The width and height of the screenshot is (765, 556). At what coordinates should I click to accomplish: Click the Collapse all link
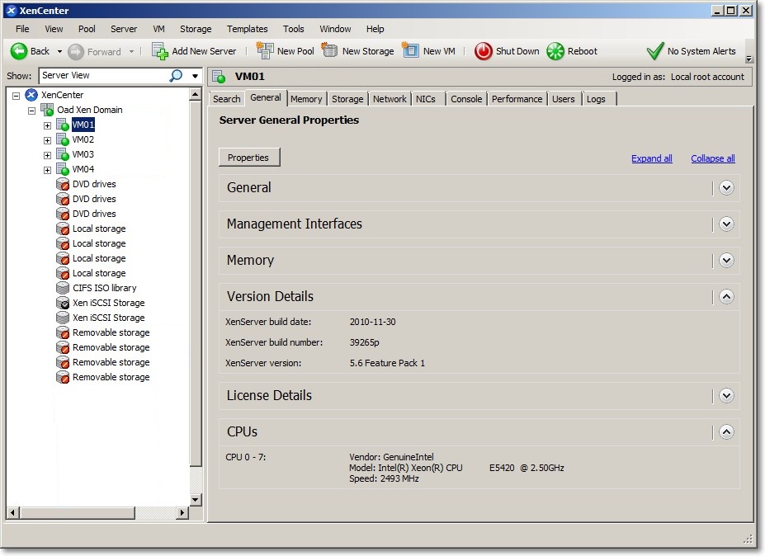(713, 158)
